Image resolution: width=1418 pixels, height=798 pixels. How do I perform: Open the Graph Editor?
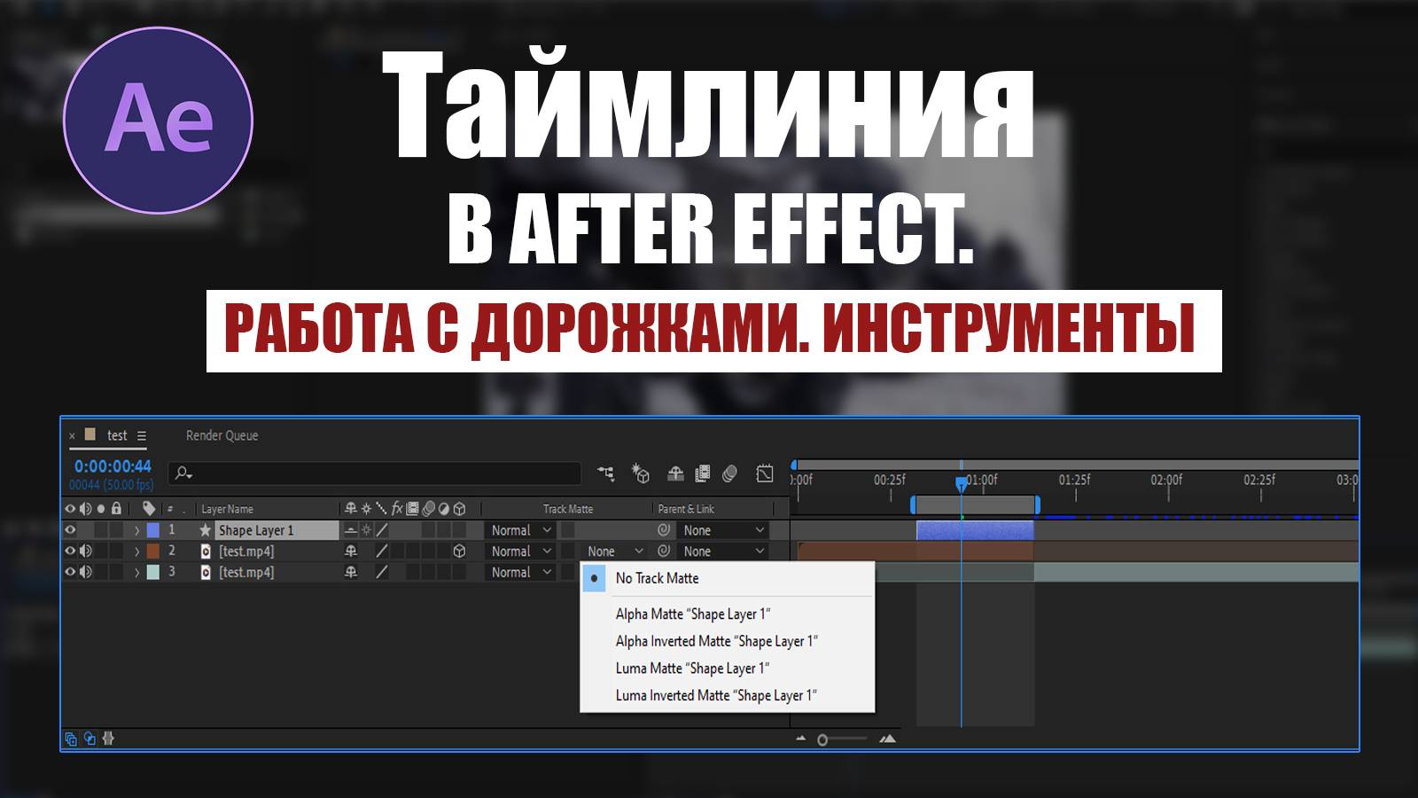point(763,474)
